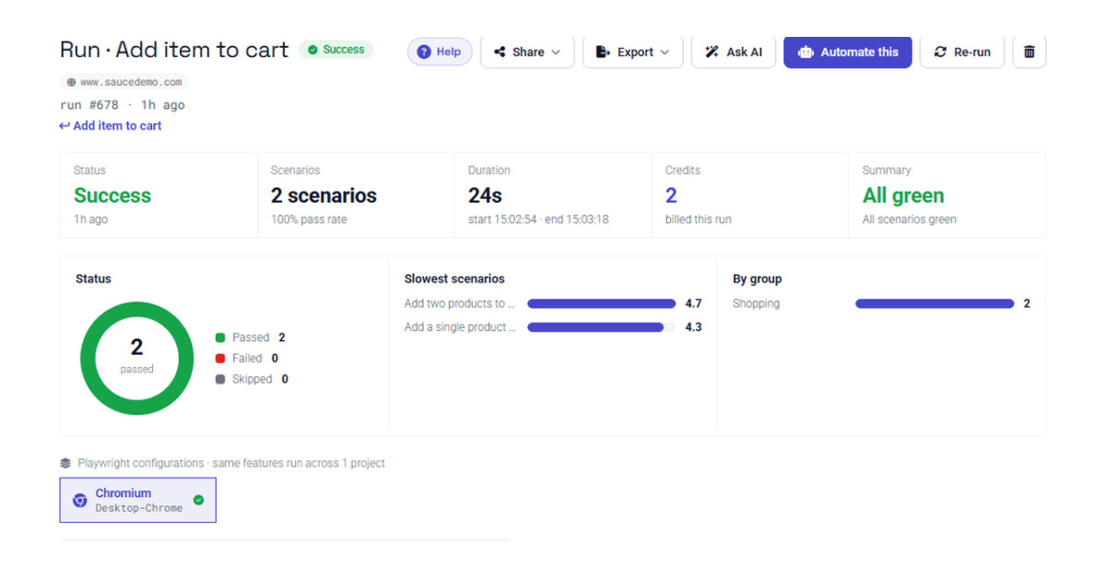Open the Share dropdown chevron
This screenshot has height=579, width=1106.
[556, 53]
